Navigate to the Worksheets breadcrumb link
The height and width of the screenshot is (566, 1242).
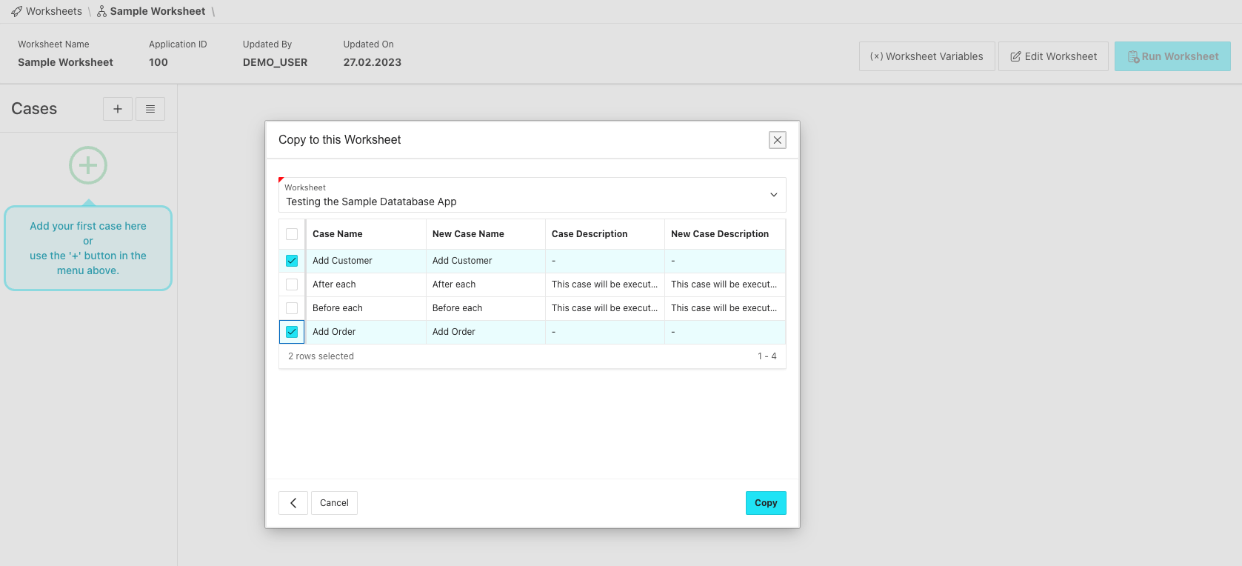pyautogui.click(x=54, y=12)
